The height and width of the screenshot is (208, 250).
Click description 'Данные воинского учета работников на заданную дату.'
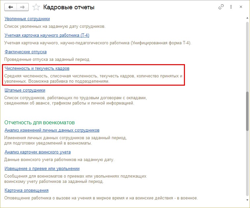pos(59,160)
